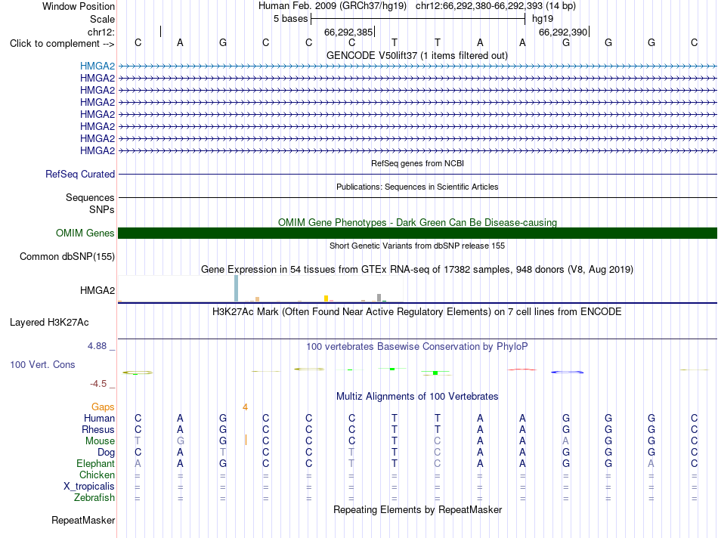
Task: Open the OMIM Gene Phenotypes track title
Action: [x=417, y=222]
